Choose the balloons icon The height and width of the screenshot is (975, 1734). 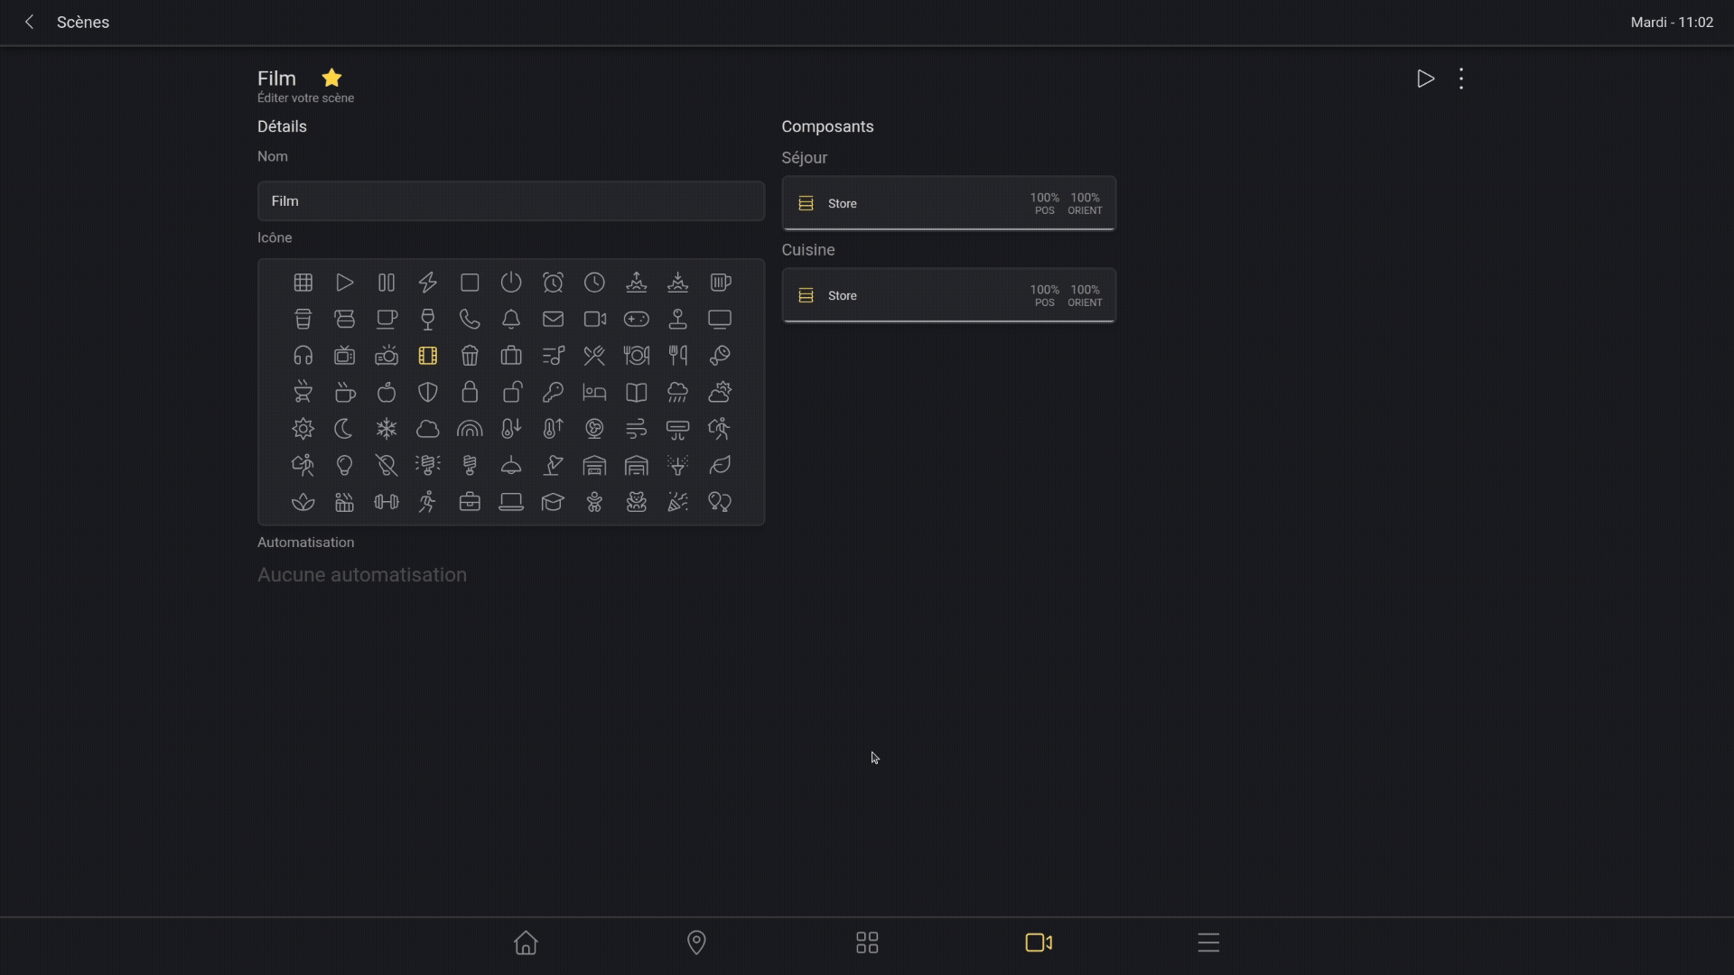[x=720, y=502]
